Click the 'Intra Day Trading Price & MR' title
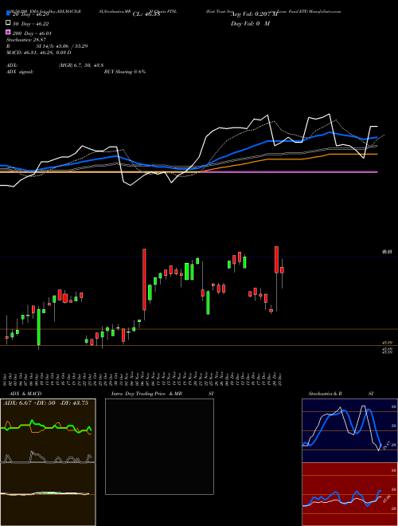Image resolution: width=398 pixels, height=526 pixels. [146, 394]
